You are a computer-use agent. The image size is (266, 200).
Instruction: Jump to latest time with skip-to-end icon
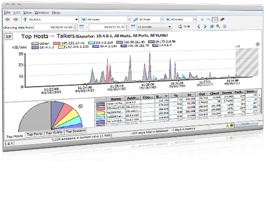click(x=212, y=27)
